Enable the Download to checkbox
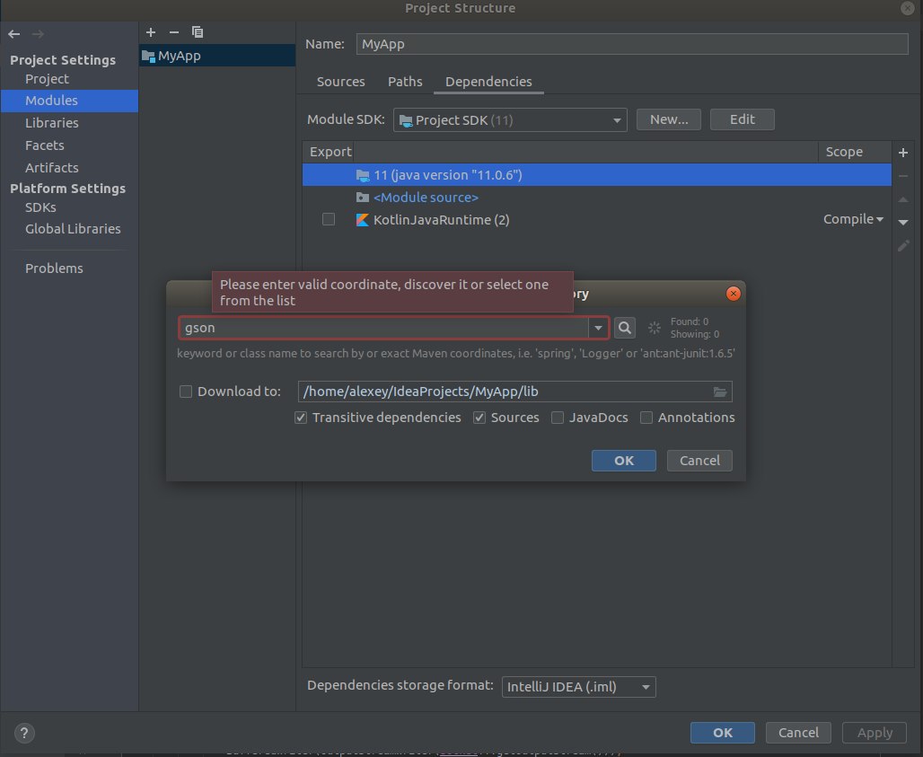Viewport: 923px width, 757px height. tap(186, 392)
